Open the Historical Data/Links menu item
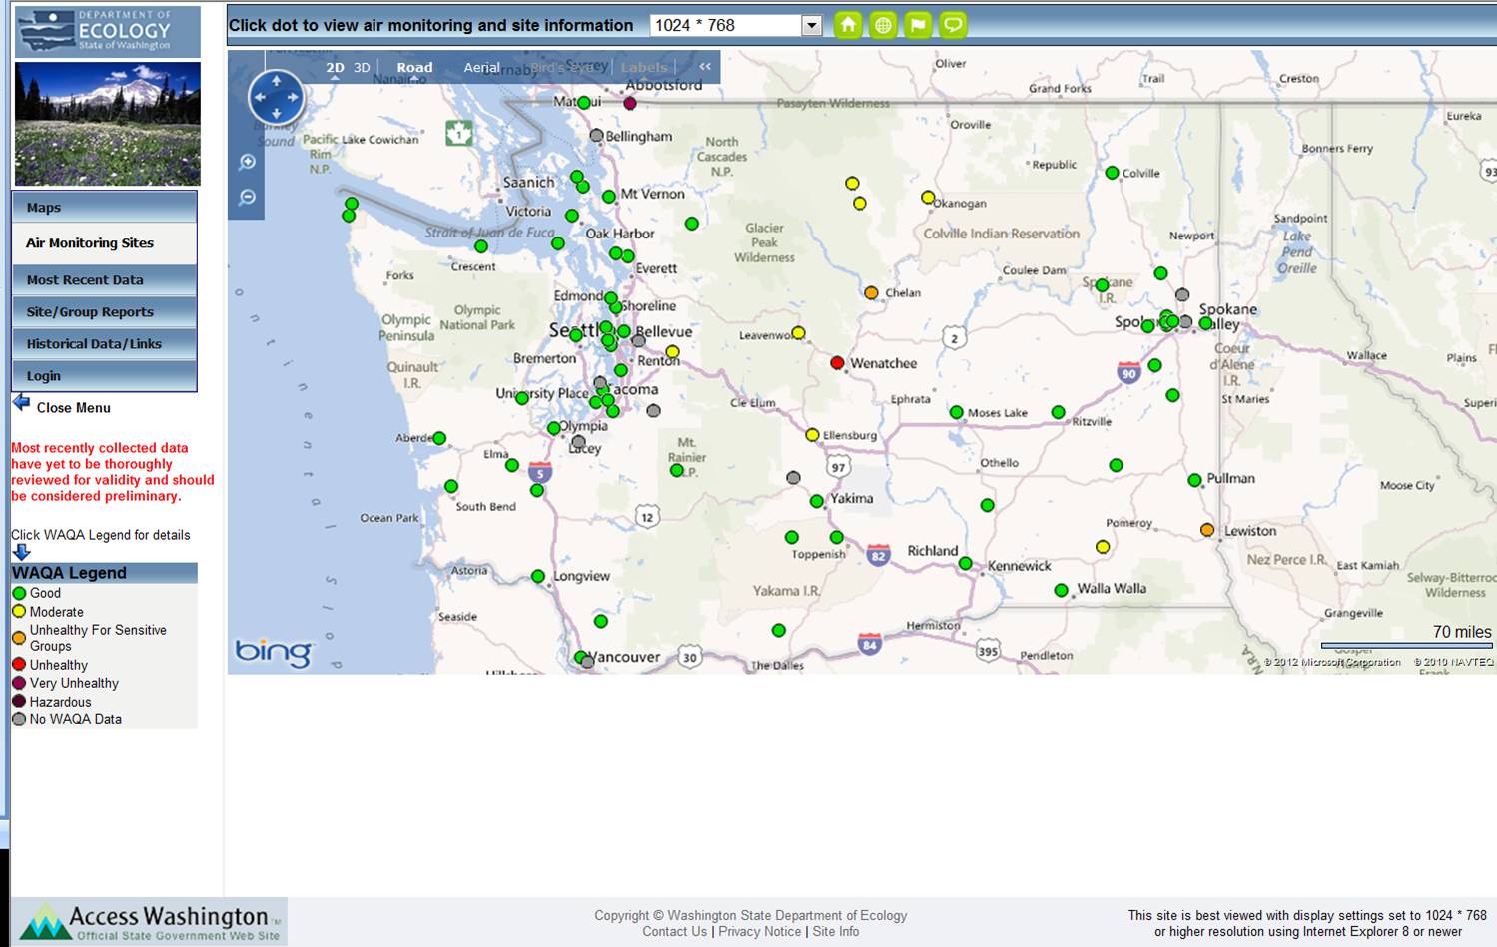Image resolution: width=1497 pixels, height=947 pixels. tap(105, 344)
